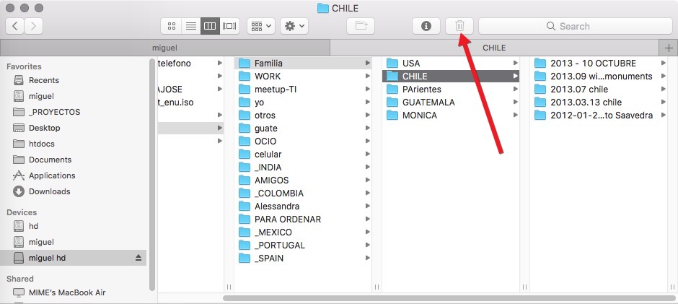This screenshot has height=304, width=678.
Task: Select the PARA ORDENAR folder
Action: point(303,219)
